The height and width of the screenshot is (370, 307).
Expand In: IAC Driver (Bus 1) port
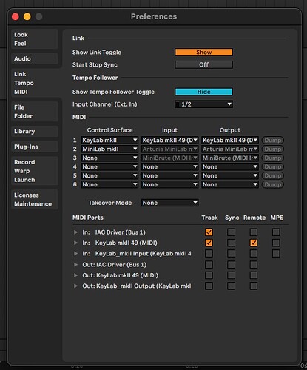point(75,232)
